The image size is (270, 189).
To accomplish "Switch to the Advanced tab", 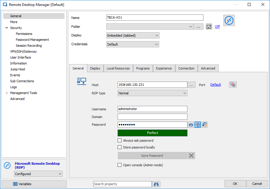I will (208, 68).
